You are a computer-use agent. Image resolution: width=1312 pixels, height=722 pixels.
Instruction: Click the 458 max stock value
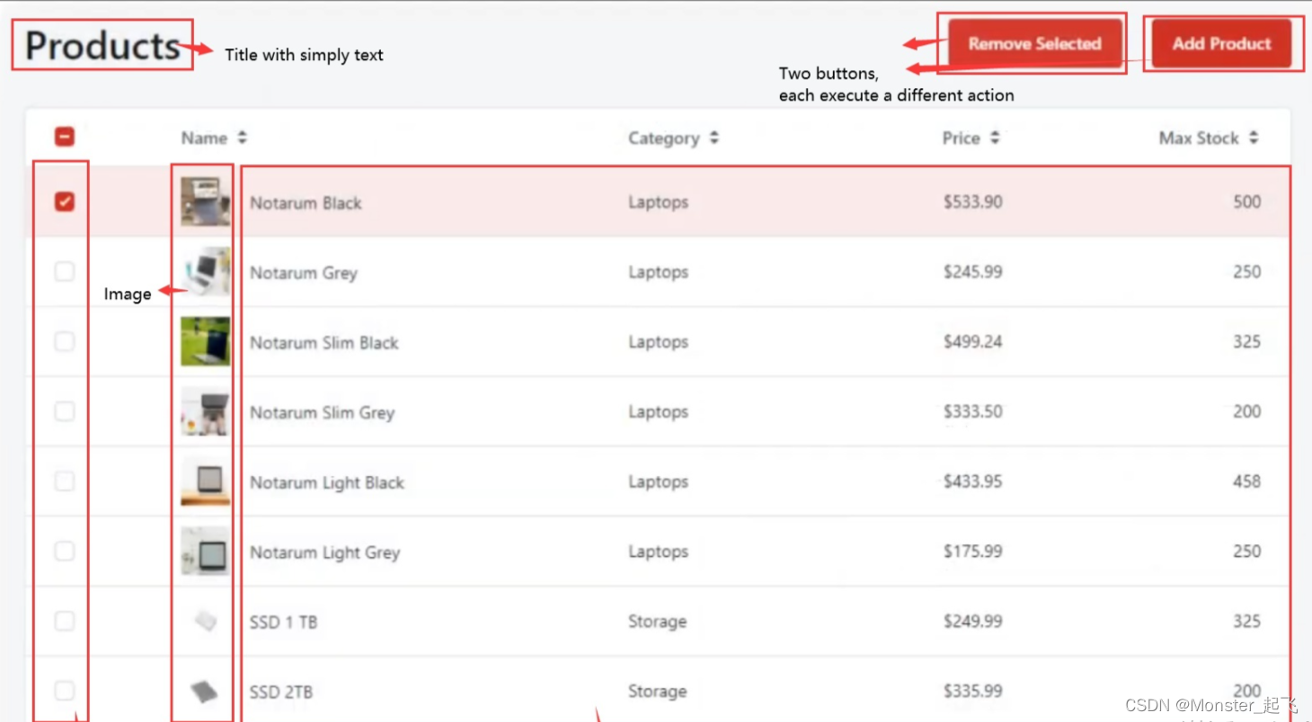pos(1246,481)
